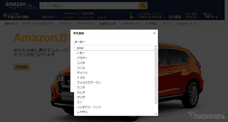Click the search magnifier button

[143, 6]
